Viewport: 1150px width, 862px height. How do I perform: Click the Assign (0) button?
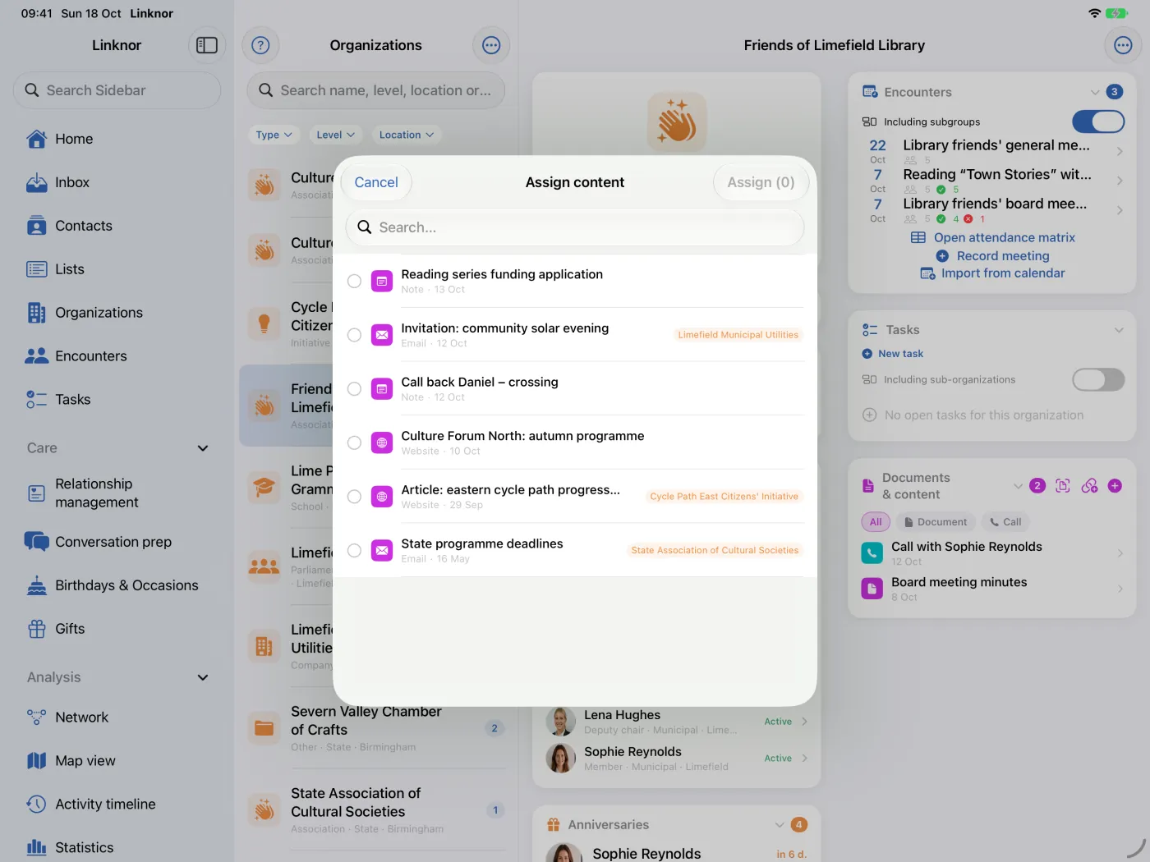click(761, 182)
